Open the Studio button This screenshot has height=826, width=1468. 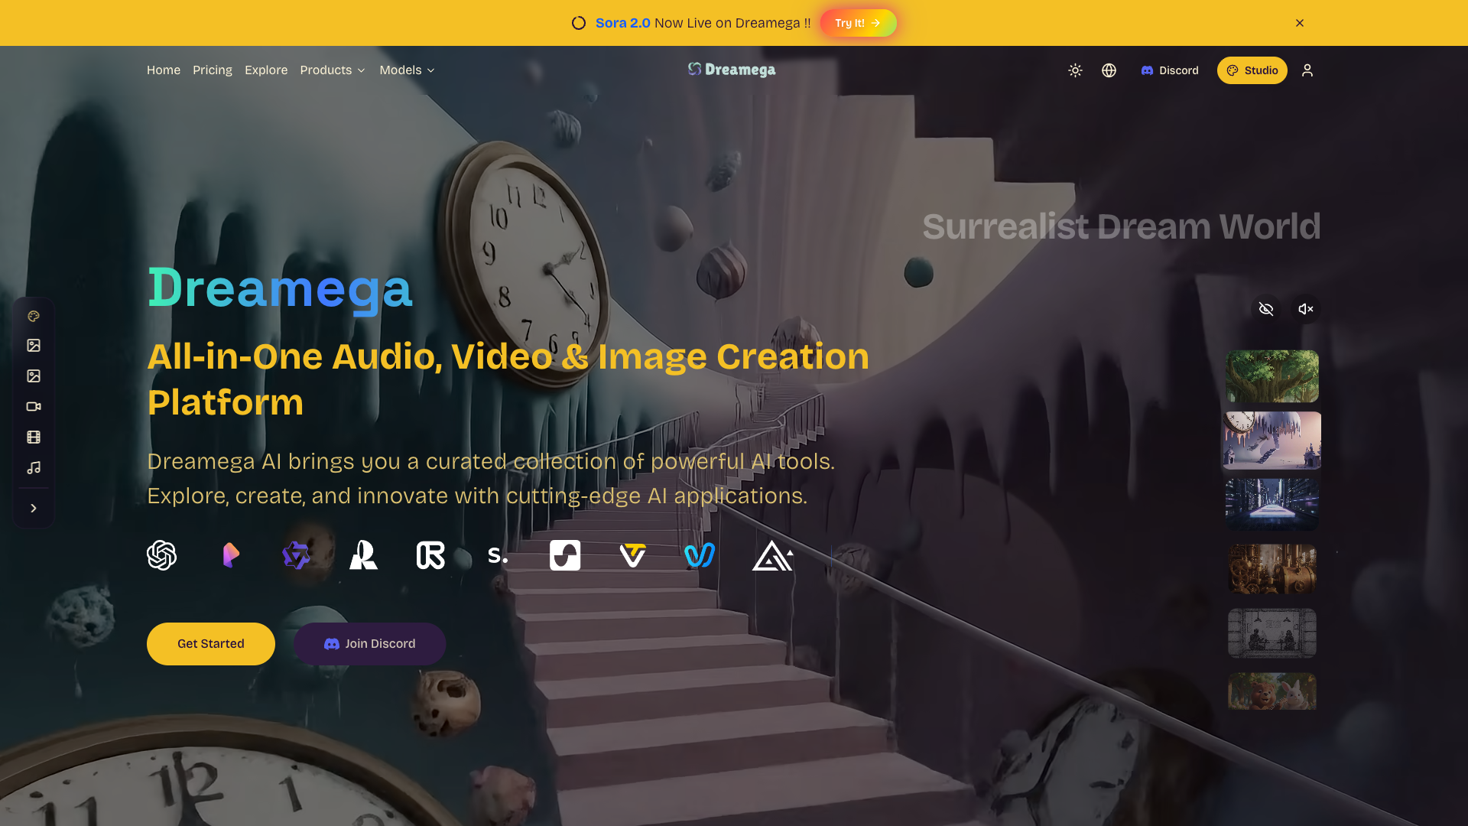pos(1252,70)
